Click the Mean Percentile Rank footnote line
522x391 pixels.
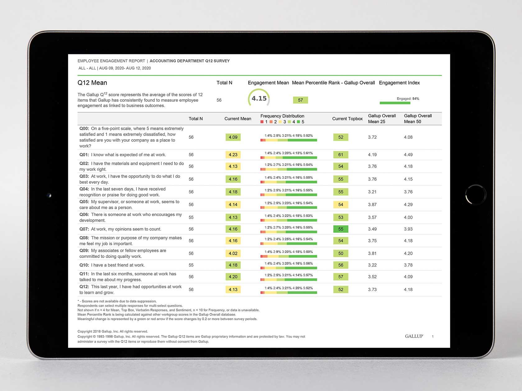(157, 314)
